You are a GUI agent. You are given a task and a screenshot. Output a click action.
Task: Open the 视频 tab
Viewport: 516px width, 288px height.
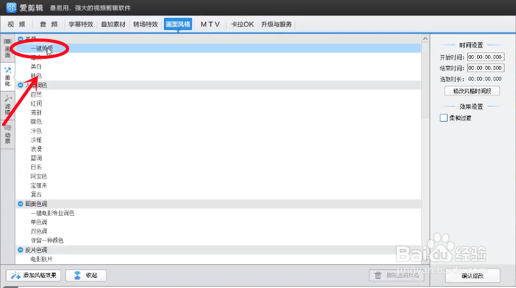click(x=17, y=24)
